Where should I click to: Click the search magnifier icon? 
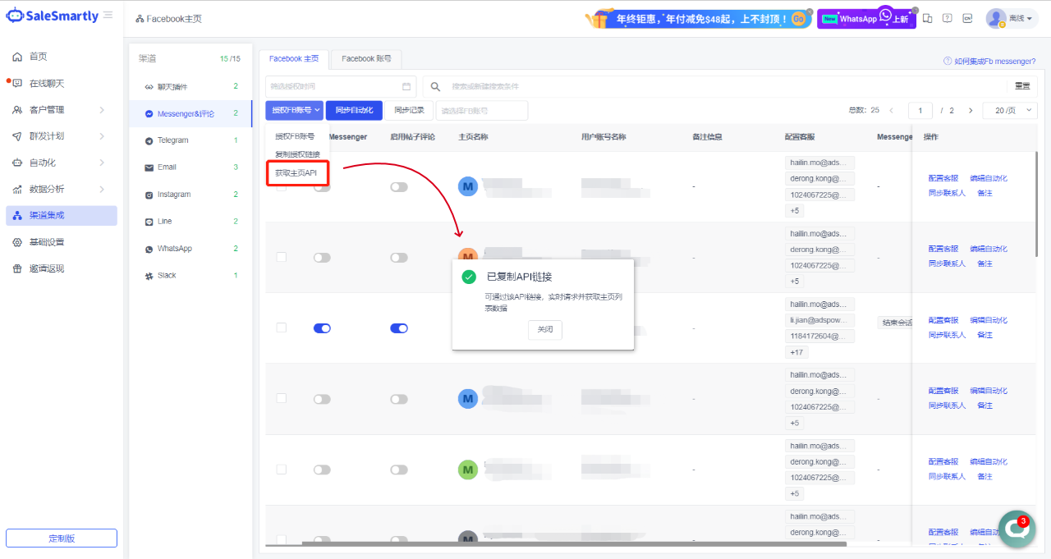(436, 86)
